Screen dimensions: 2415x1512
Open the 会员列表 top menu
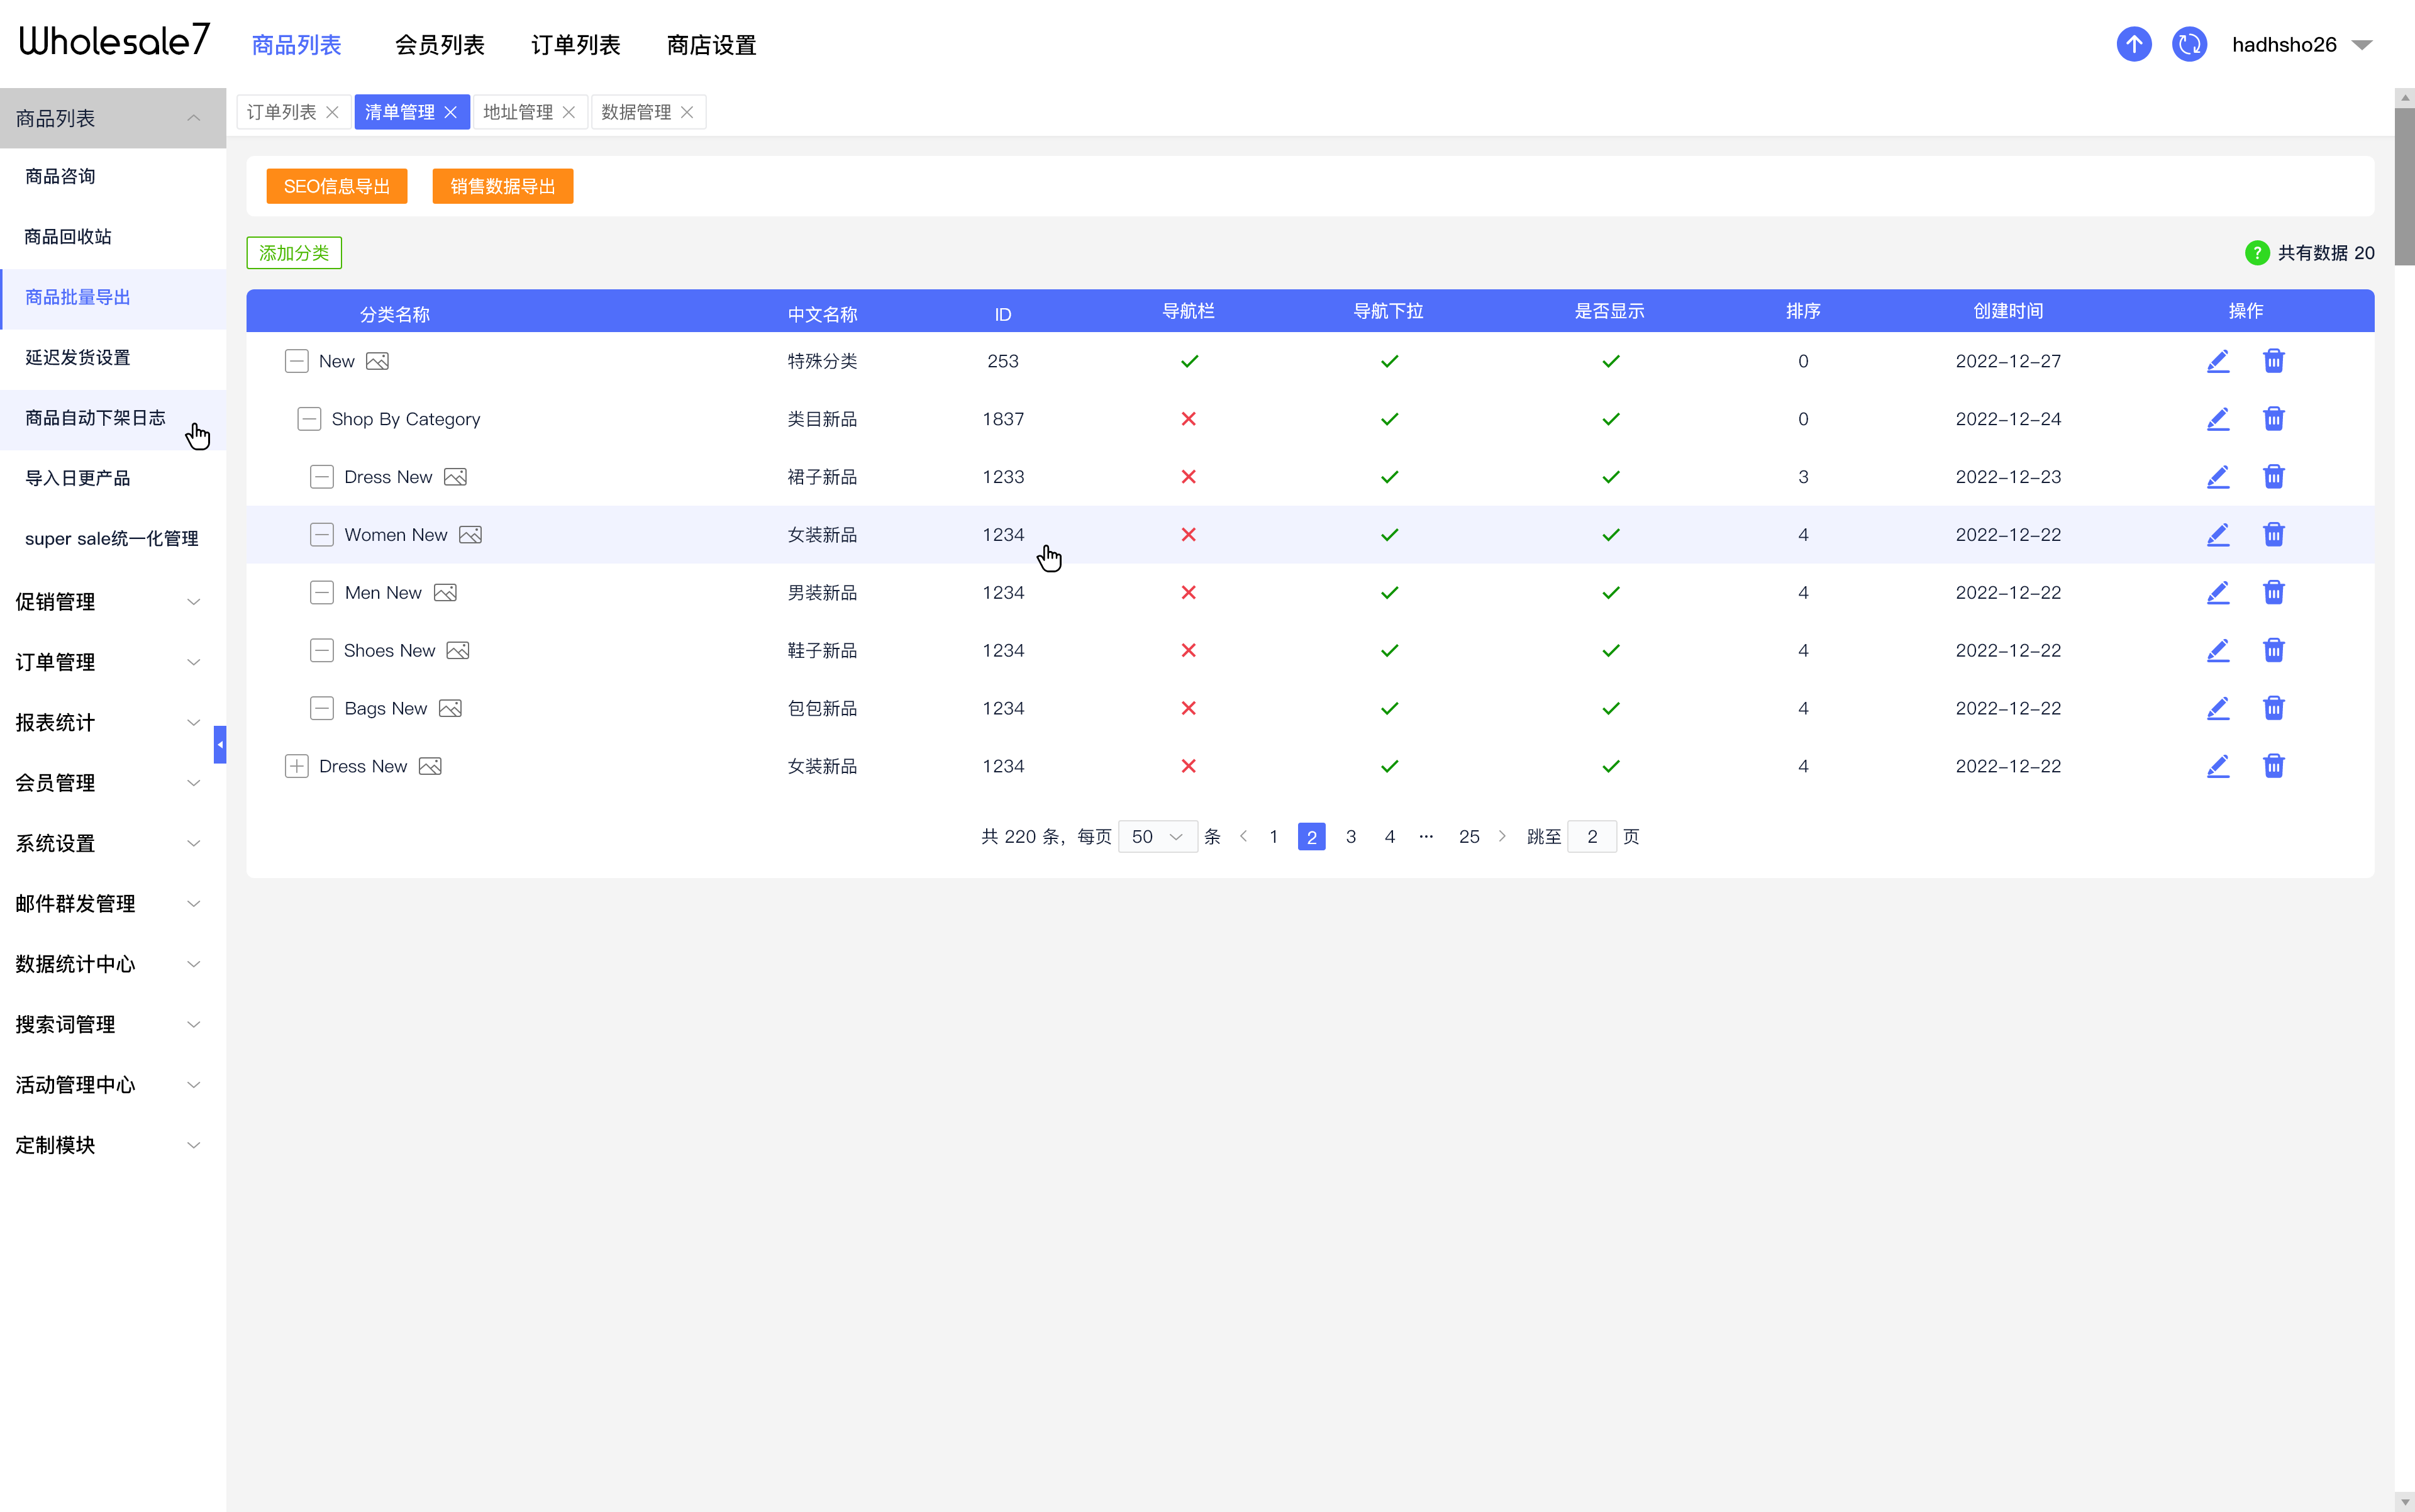click(x=439, y=45)
